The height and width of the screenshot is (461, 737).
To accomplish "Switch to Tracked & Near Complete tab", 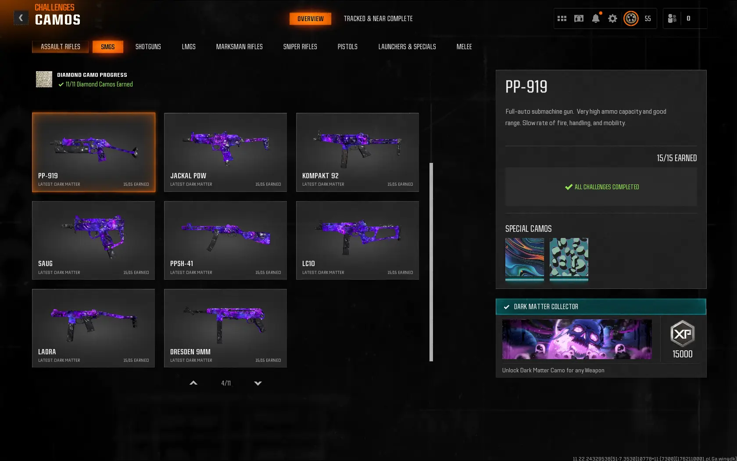I will coord(378,19).
